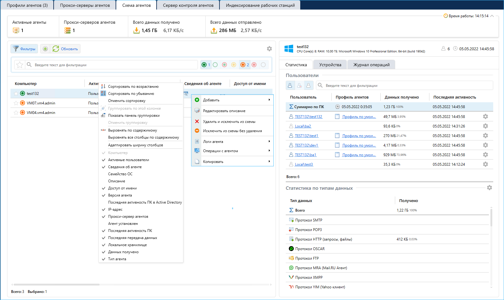This screenshot has height=300, width=504.
Task: Click Исключить из схемы без удаления
Action: pyautogui.click(x=232, y=131)
